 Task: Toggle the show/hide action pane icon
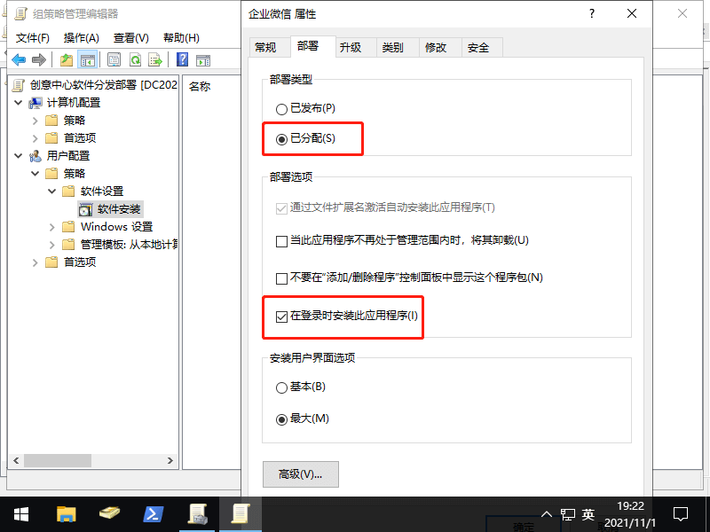(203, 59)
